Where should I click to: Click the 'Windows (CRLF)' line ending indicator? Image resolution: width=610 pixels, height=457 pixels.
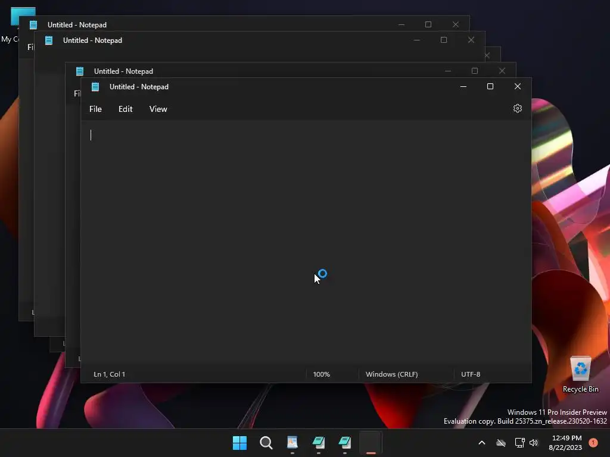coord(392,374)
